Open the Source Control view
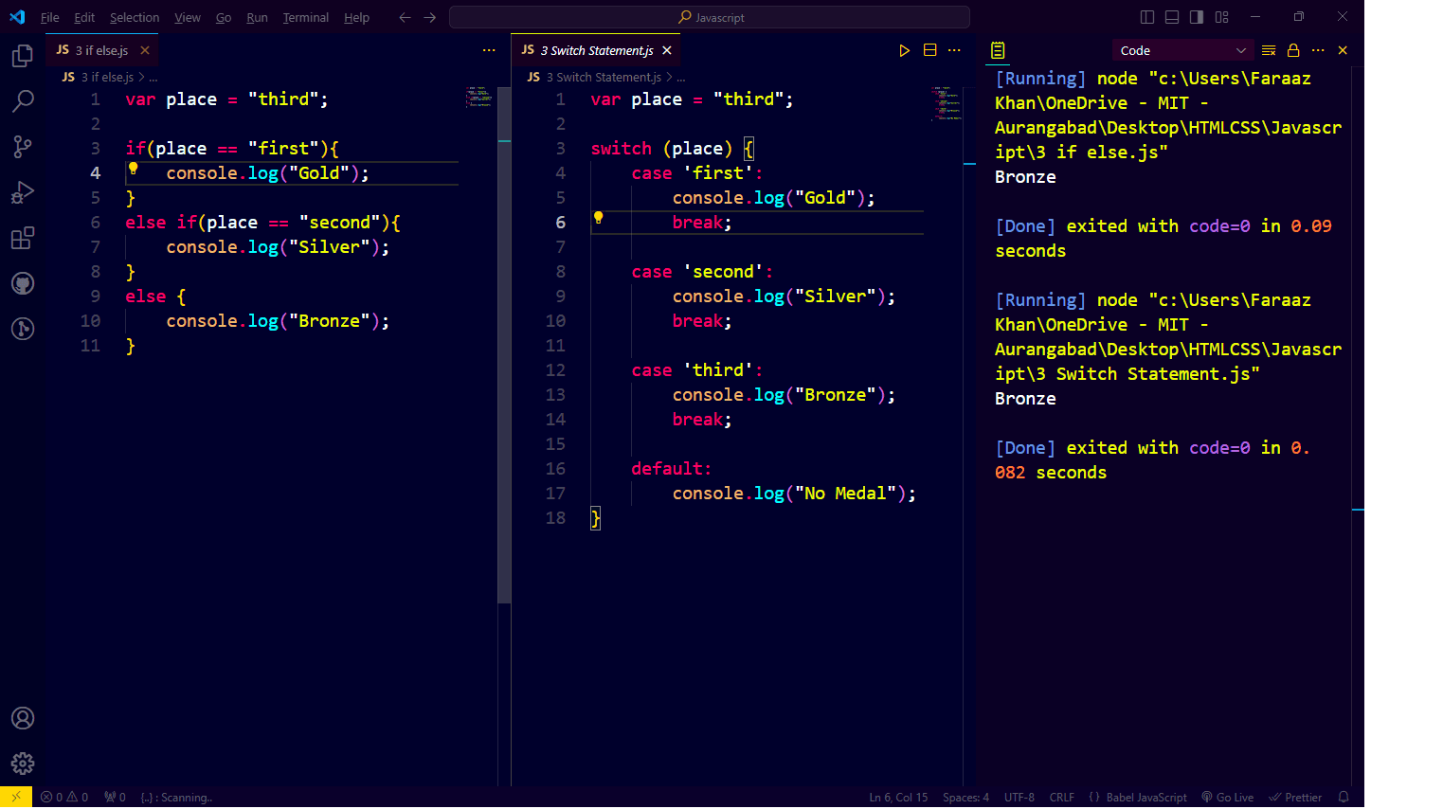The height and width of the screenshot is (809, 1443). pos(23,147)
